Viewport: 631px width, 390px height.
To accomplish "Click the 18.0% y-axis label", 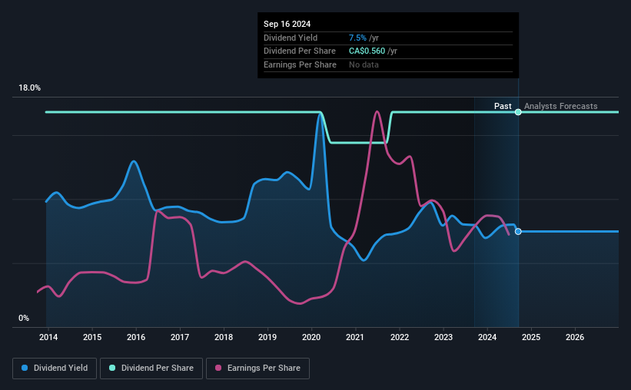I will pos(30,88).
